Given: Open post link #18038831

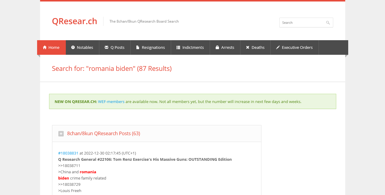Looking at the screenshot, I should point(68,153).
